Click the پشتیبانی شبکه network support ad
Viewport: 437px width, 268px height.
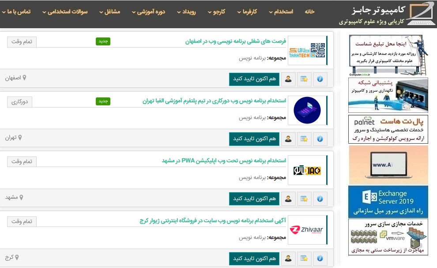coord(388,96)
